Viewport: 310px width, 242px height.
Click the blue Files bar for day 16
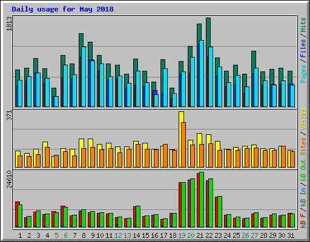[155, 93]
